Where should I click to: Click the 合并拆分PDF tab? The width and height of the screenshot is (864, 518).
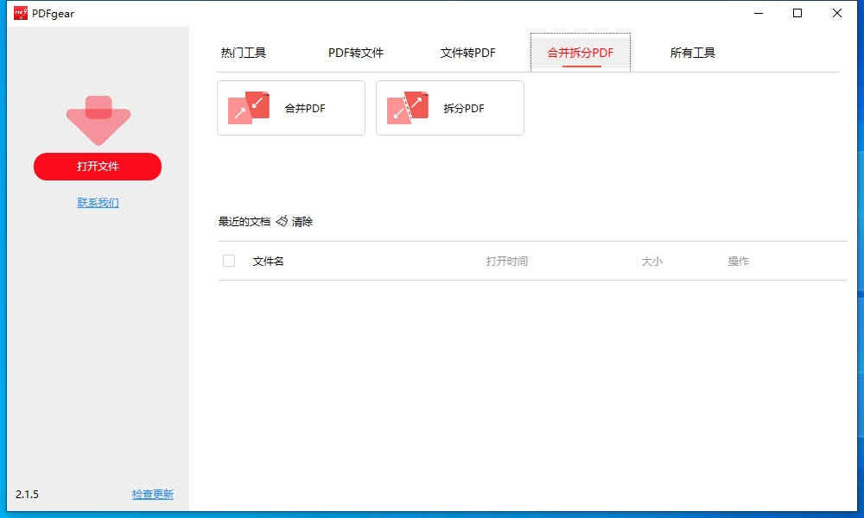581,53
